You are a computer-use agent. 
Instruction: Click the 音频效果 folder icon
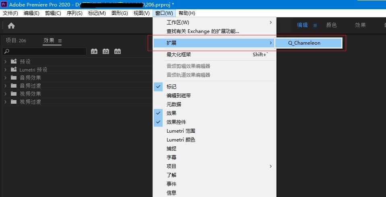(14, 78)
